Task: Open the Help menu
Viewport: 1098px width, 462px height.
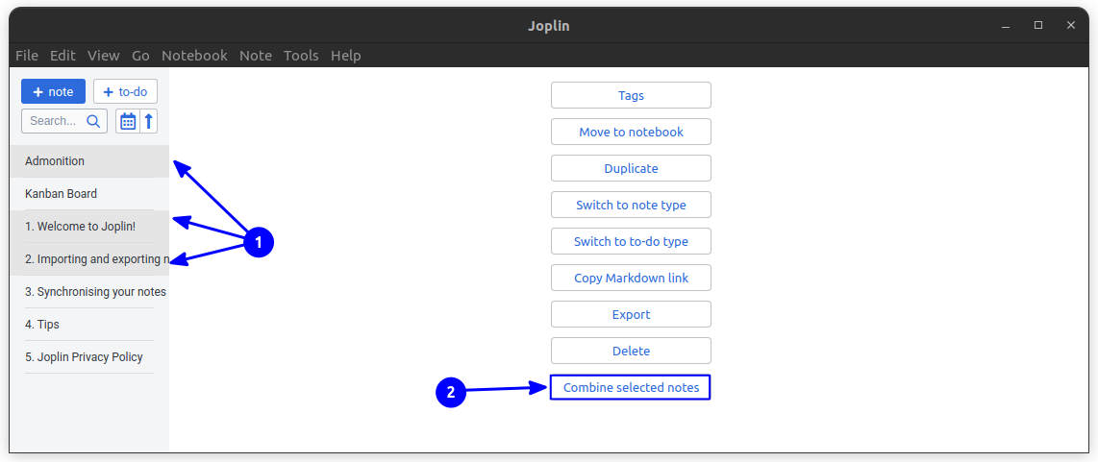Action: tap(346, 56)
